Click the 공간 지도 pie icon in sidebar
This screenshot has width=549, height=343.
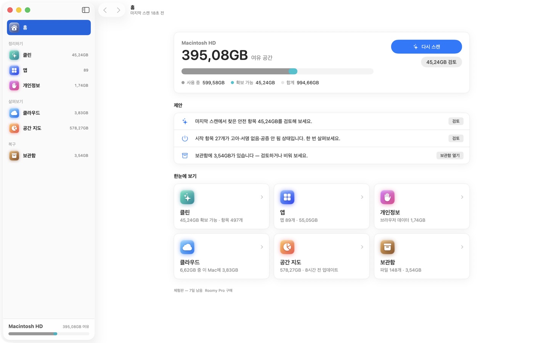click(x=14, y=128)
